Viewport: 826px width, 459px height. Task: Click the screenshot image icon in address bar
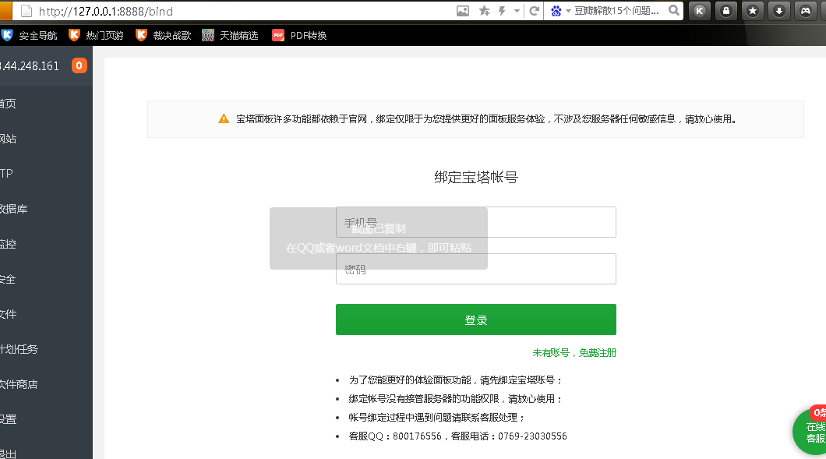coord(463,11)
